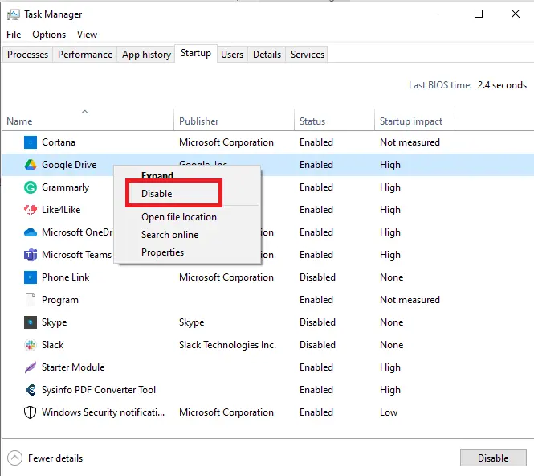The height and width of the screenshot is (476, 534).
Task: Collapse view with Fewer details arrow
Action: coord(14,458)
